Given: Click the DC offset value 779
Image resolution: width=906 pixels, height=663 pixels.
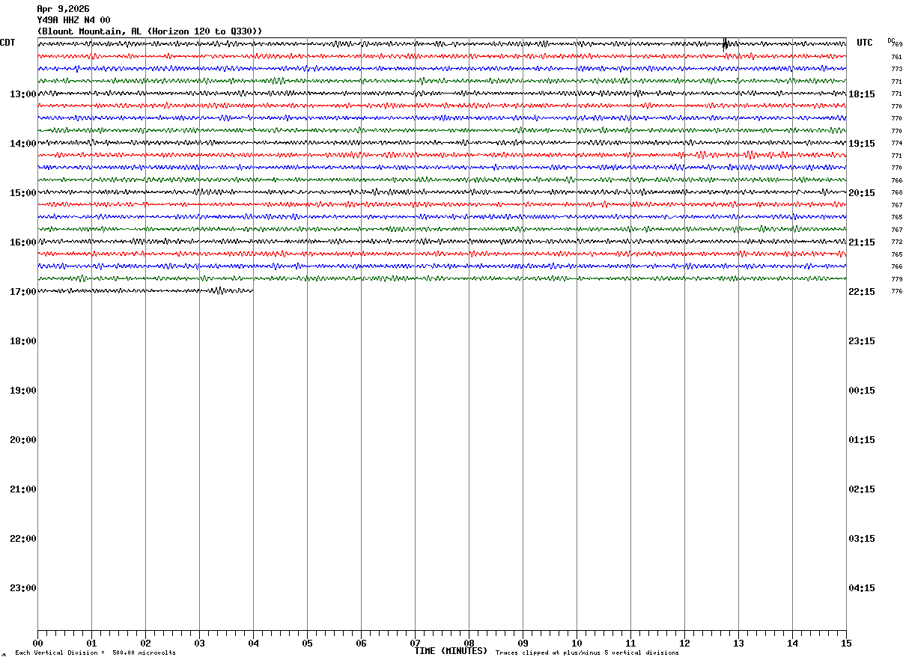Looking at the screenshot, I should pos(897,279).
